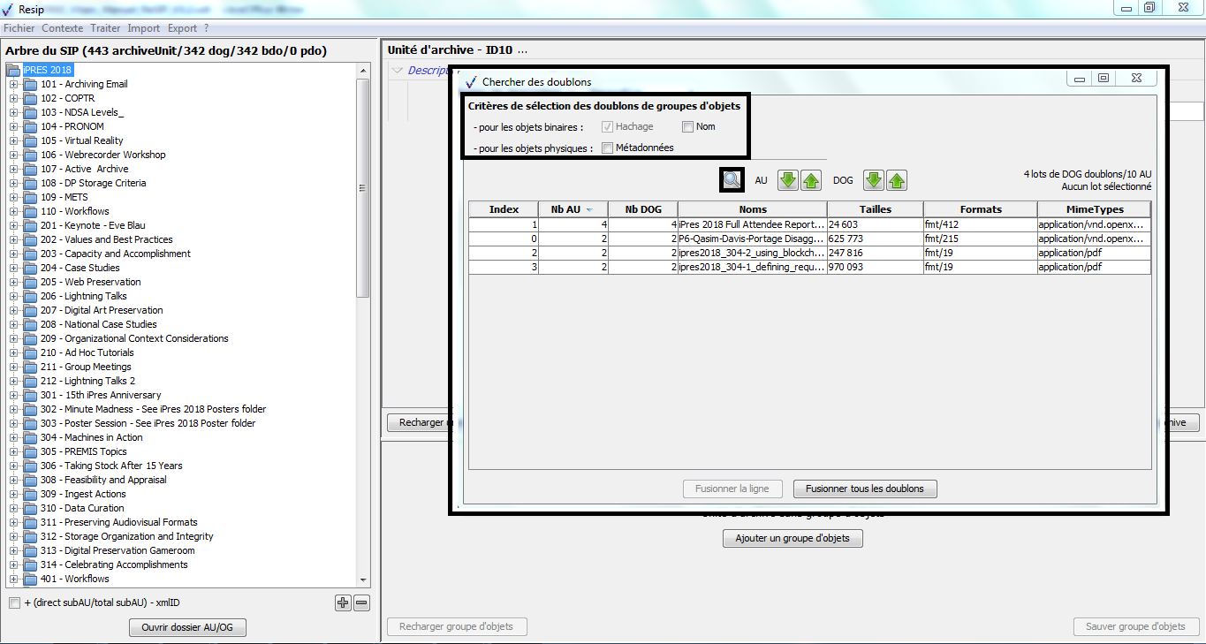Toggle the Métadonnées checkbox

pos(607,148)
